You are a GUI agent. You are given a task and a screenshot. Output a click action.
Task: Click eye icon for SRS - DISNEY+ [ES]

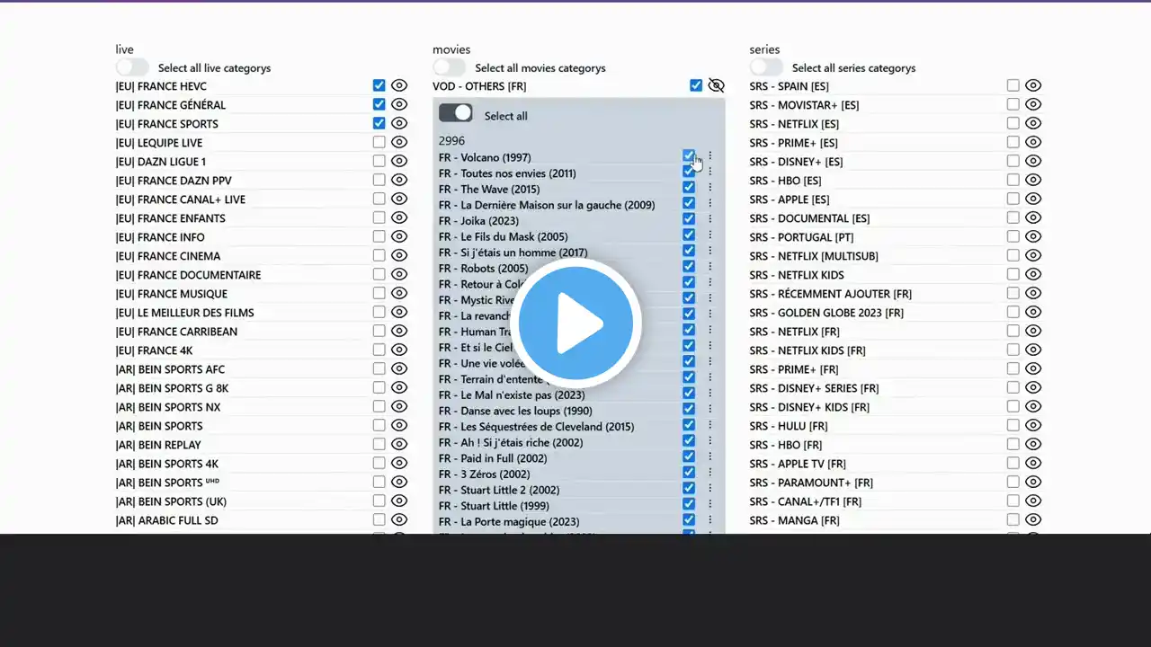click(1033, 161)
